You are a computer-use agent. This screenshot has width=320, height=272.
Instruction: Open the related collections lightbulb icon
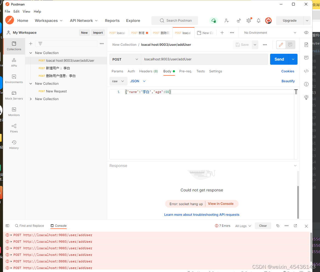click(306, 97)
